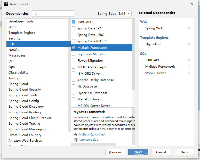Close the New Project dialog
The width and height of the screenshot is (200, 160).
click(191, 4)
